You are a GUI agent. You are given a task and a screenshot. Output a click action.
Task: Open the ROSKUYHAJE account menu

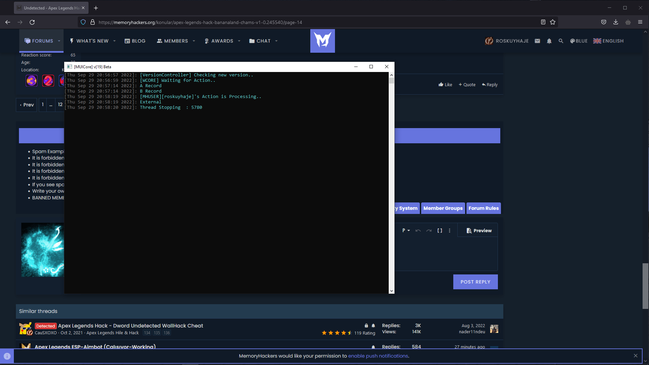click(507, 41)
